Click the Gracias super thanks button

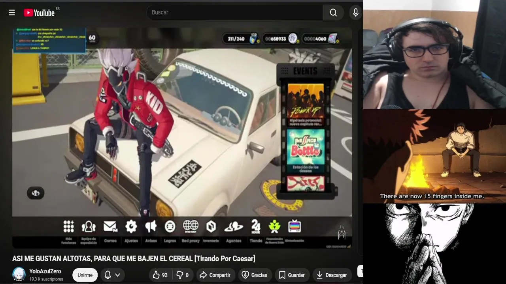(x=255, y=275)
